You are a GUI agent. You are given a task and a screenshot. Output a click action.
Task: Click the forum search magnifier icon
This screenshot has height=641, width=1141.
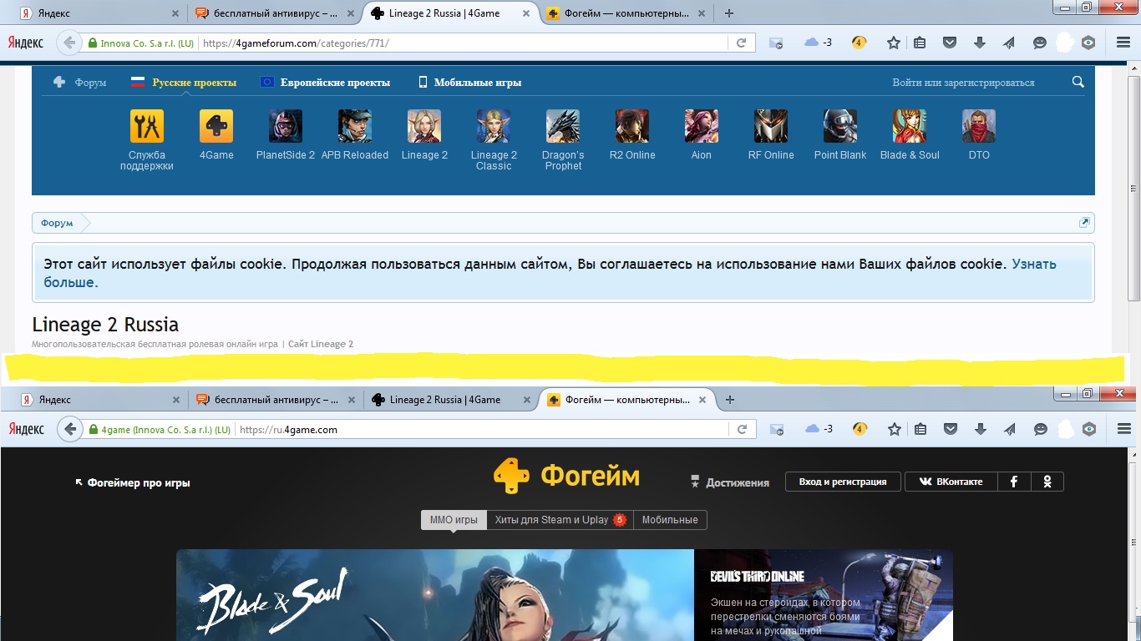pyautogui.click(x=1078, y=82)
